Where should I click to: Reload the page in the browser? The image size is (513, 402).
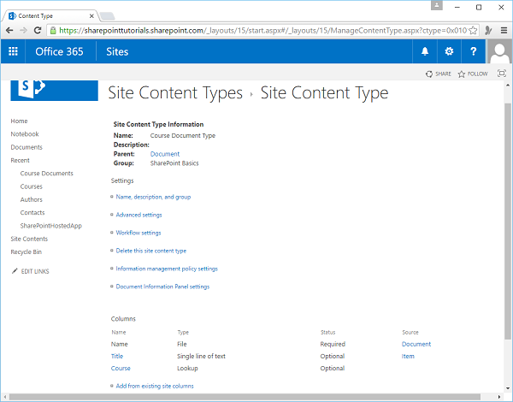43,30
